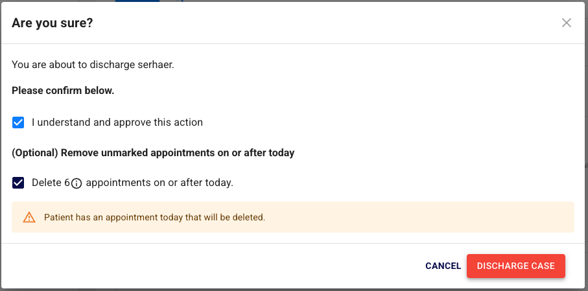Click the "appointments on or after today." label
Screen dimensions: 588x291
tap(159, 183)
